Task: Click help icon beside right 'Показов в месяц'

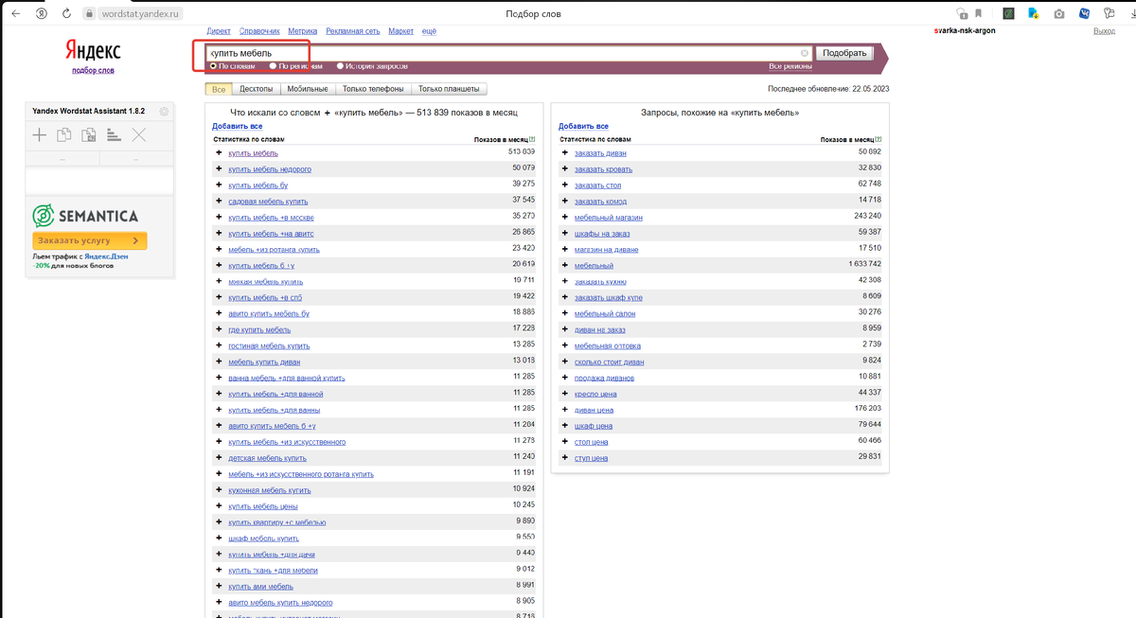Action: point(879,139)
